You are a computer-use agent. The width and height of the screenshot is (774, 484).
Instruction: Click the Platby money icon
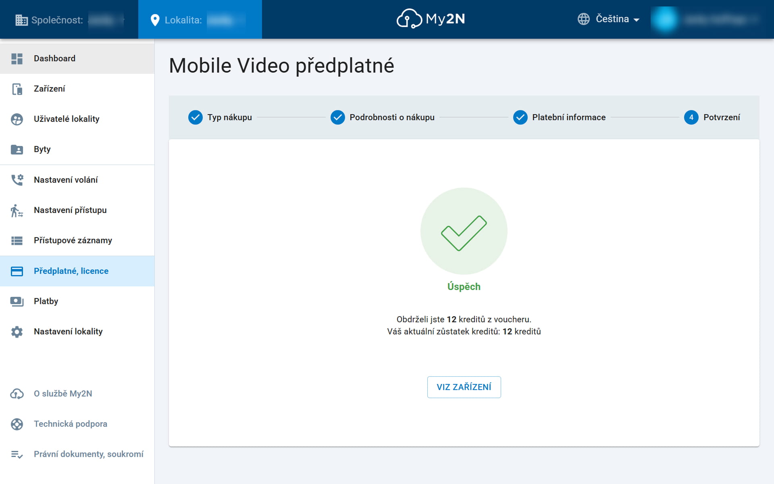tap(17, 301)
